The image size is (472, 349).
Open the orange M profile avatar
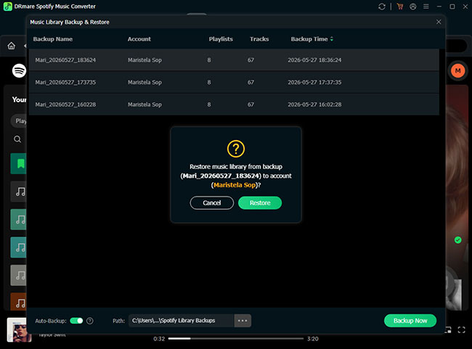[458, 70]
